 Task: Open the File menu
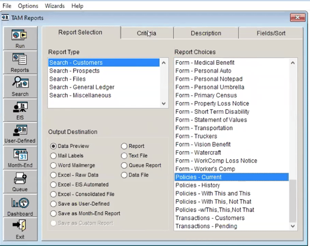click(7, 6)
